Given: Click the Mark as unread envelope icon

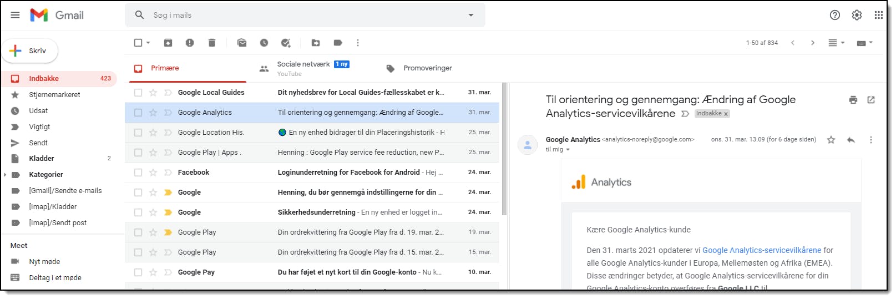Looking at the screenshot, I should [242, 43].
